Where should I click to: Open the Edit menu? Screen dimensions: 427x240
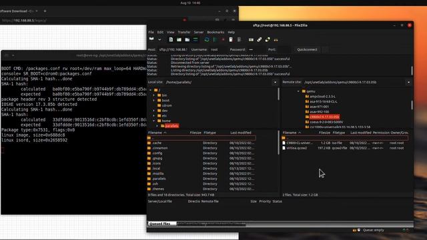[160, 32]
